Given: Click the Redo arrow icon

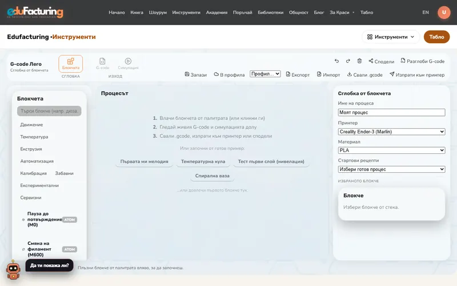Looking at the screenshot, I should (x=348, y=61).
